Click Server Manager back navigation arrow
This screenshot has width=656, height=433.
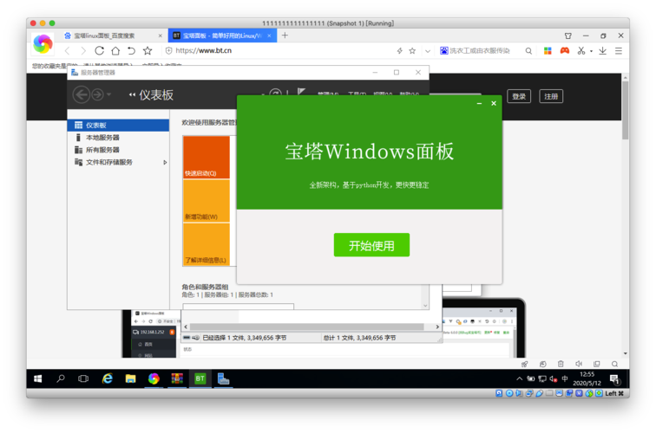tap(82, 94)
